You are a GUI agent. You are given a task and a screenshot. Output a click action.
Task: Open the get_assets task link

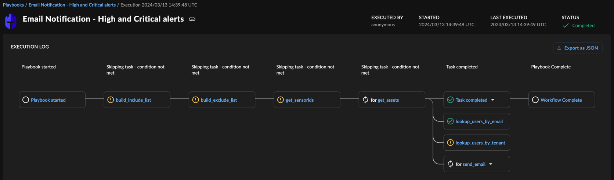click(x=388, y=100)
